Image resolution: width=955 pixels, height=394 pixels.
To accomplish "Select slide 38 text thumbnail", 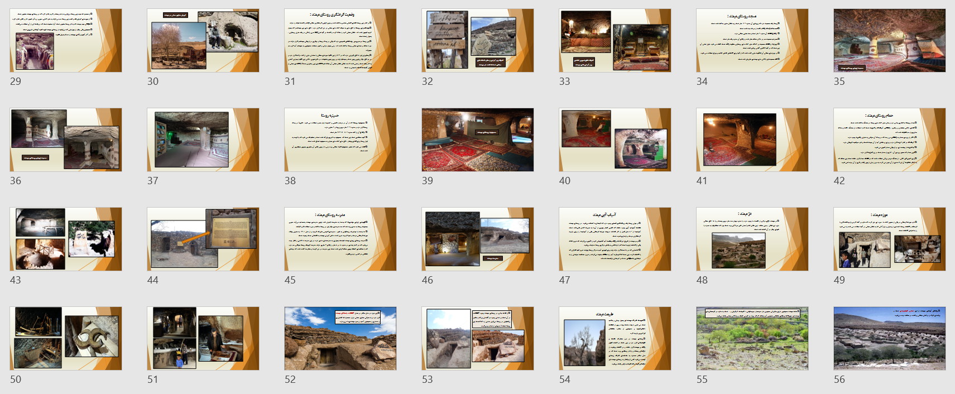I will [340, 140].
